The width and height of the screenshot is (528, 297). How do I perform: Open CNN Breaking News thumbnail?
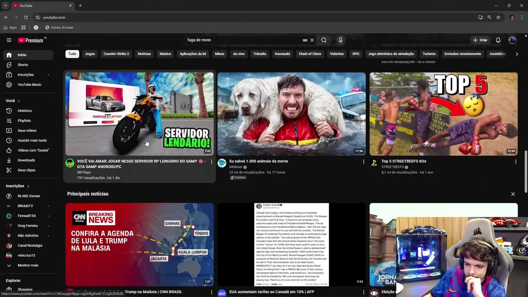(139, 244)
